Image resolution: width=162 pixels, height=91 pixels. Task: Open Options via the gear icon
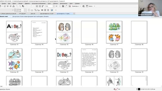83,6
